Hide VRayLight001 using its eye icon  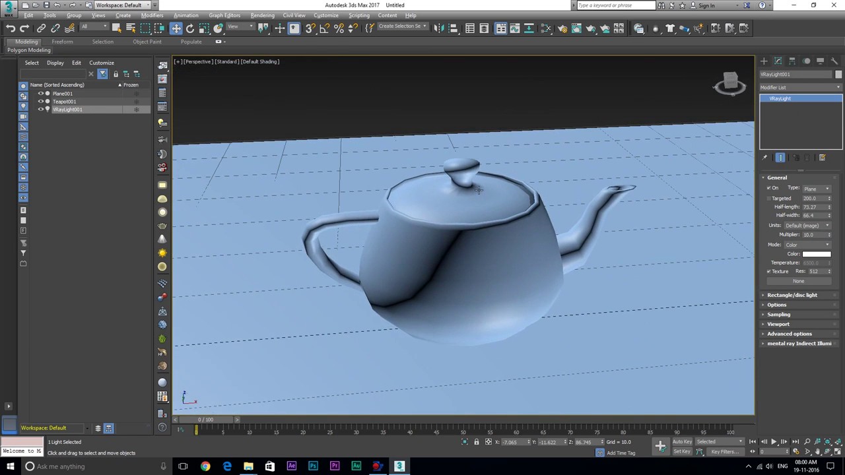(41, 110)
